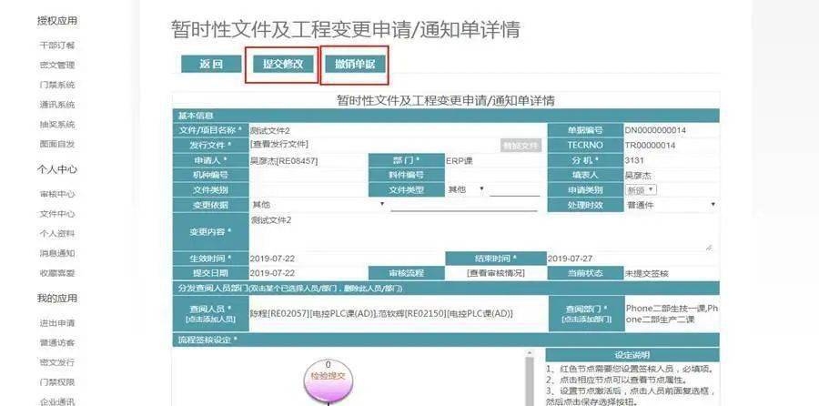Open 进出申请 under 我的应用
819x406 pixels.
57,323
